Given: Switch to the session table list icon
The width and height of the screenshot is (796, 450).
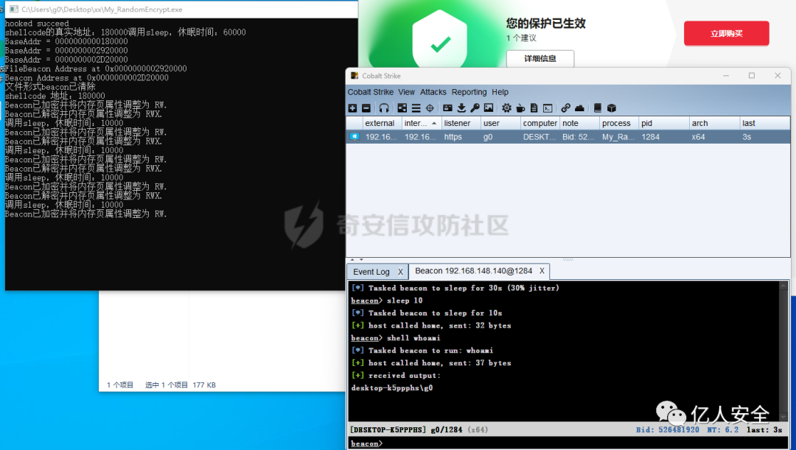Looking at the screenshot, I should pos(416,108).
